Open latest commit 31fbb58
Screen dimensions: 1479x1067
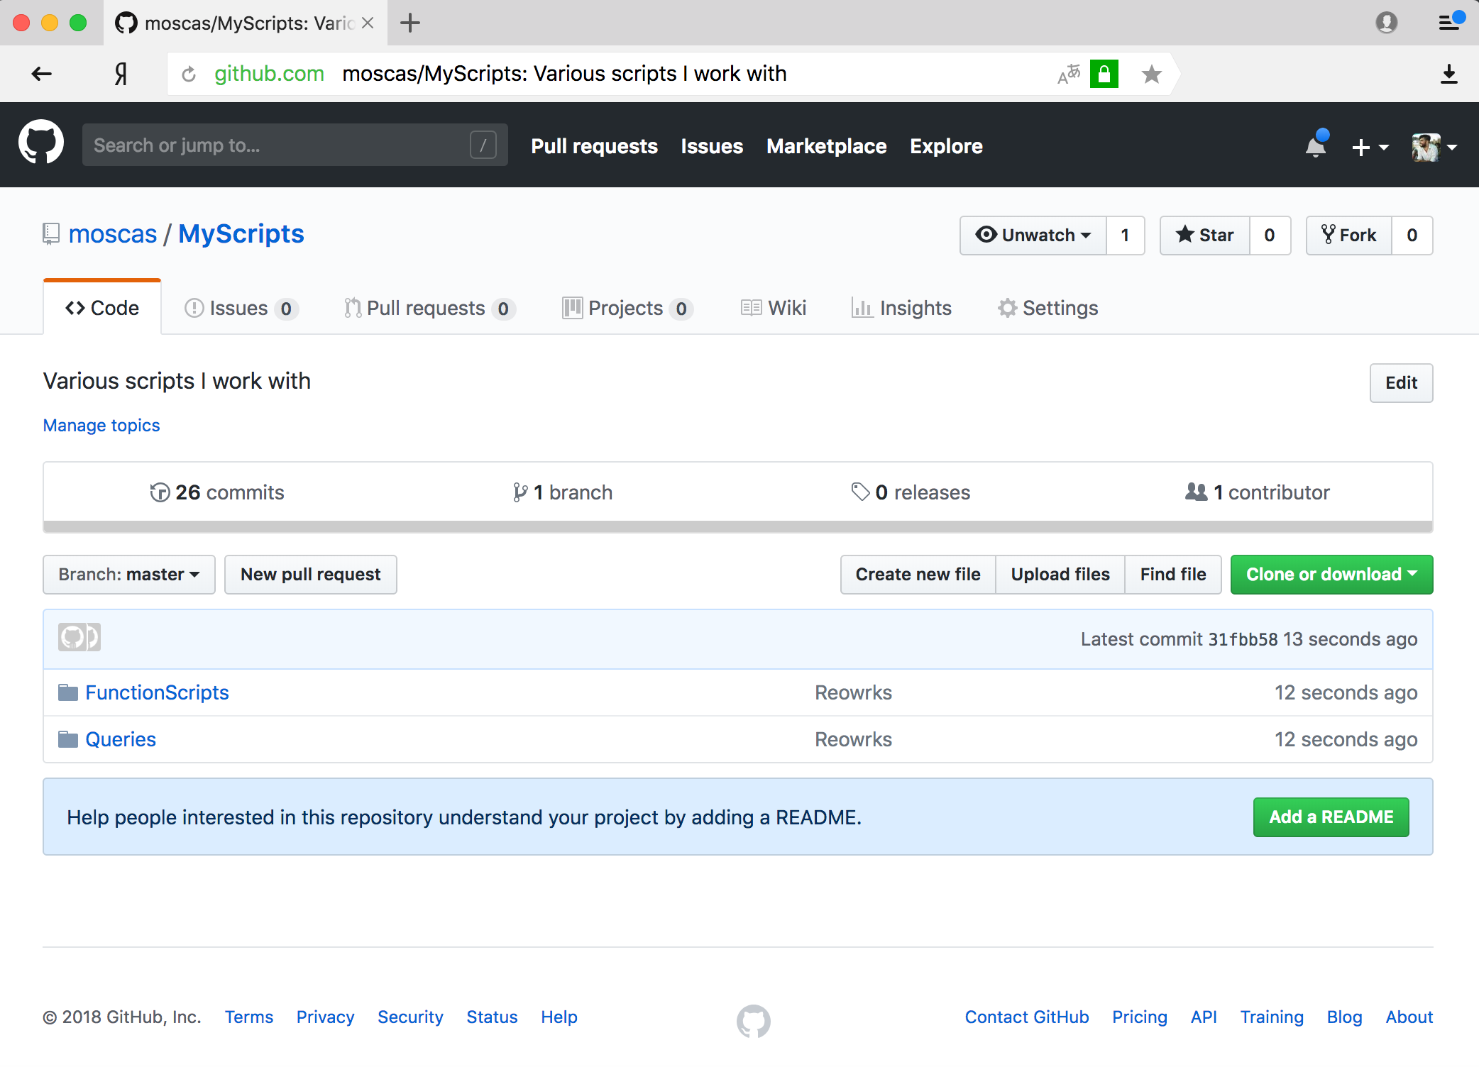pos(1243,639)
